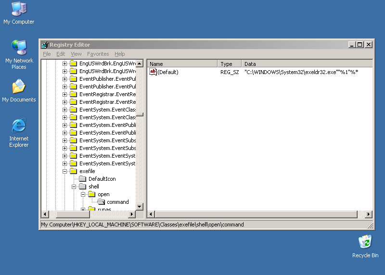Open the Favorites menu
This screenshot has height=275, width=385.
[98, 54]
